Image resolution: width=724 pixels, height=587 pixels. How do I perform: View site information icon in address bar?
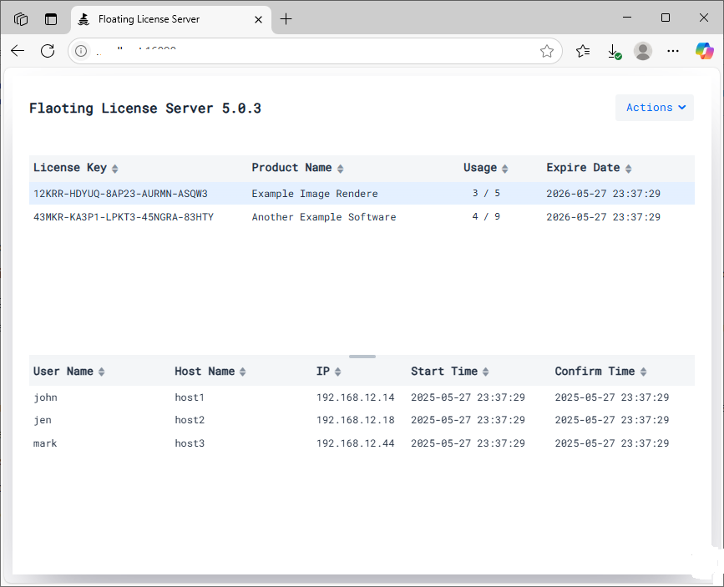[81, 51]
